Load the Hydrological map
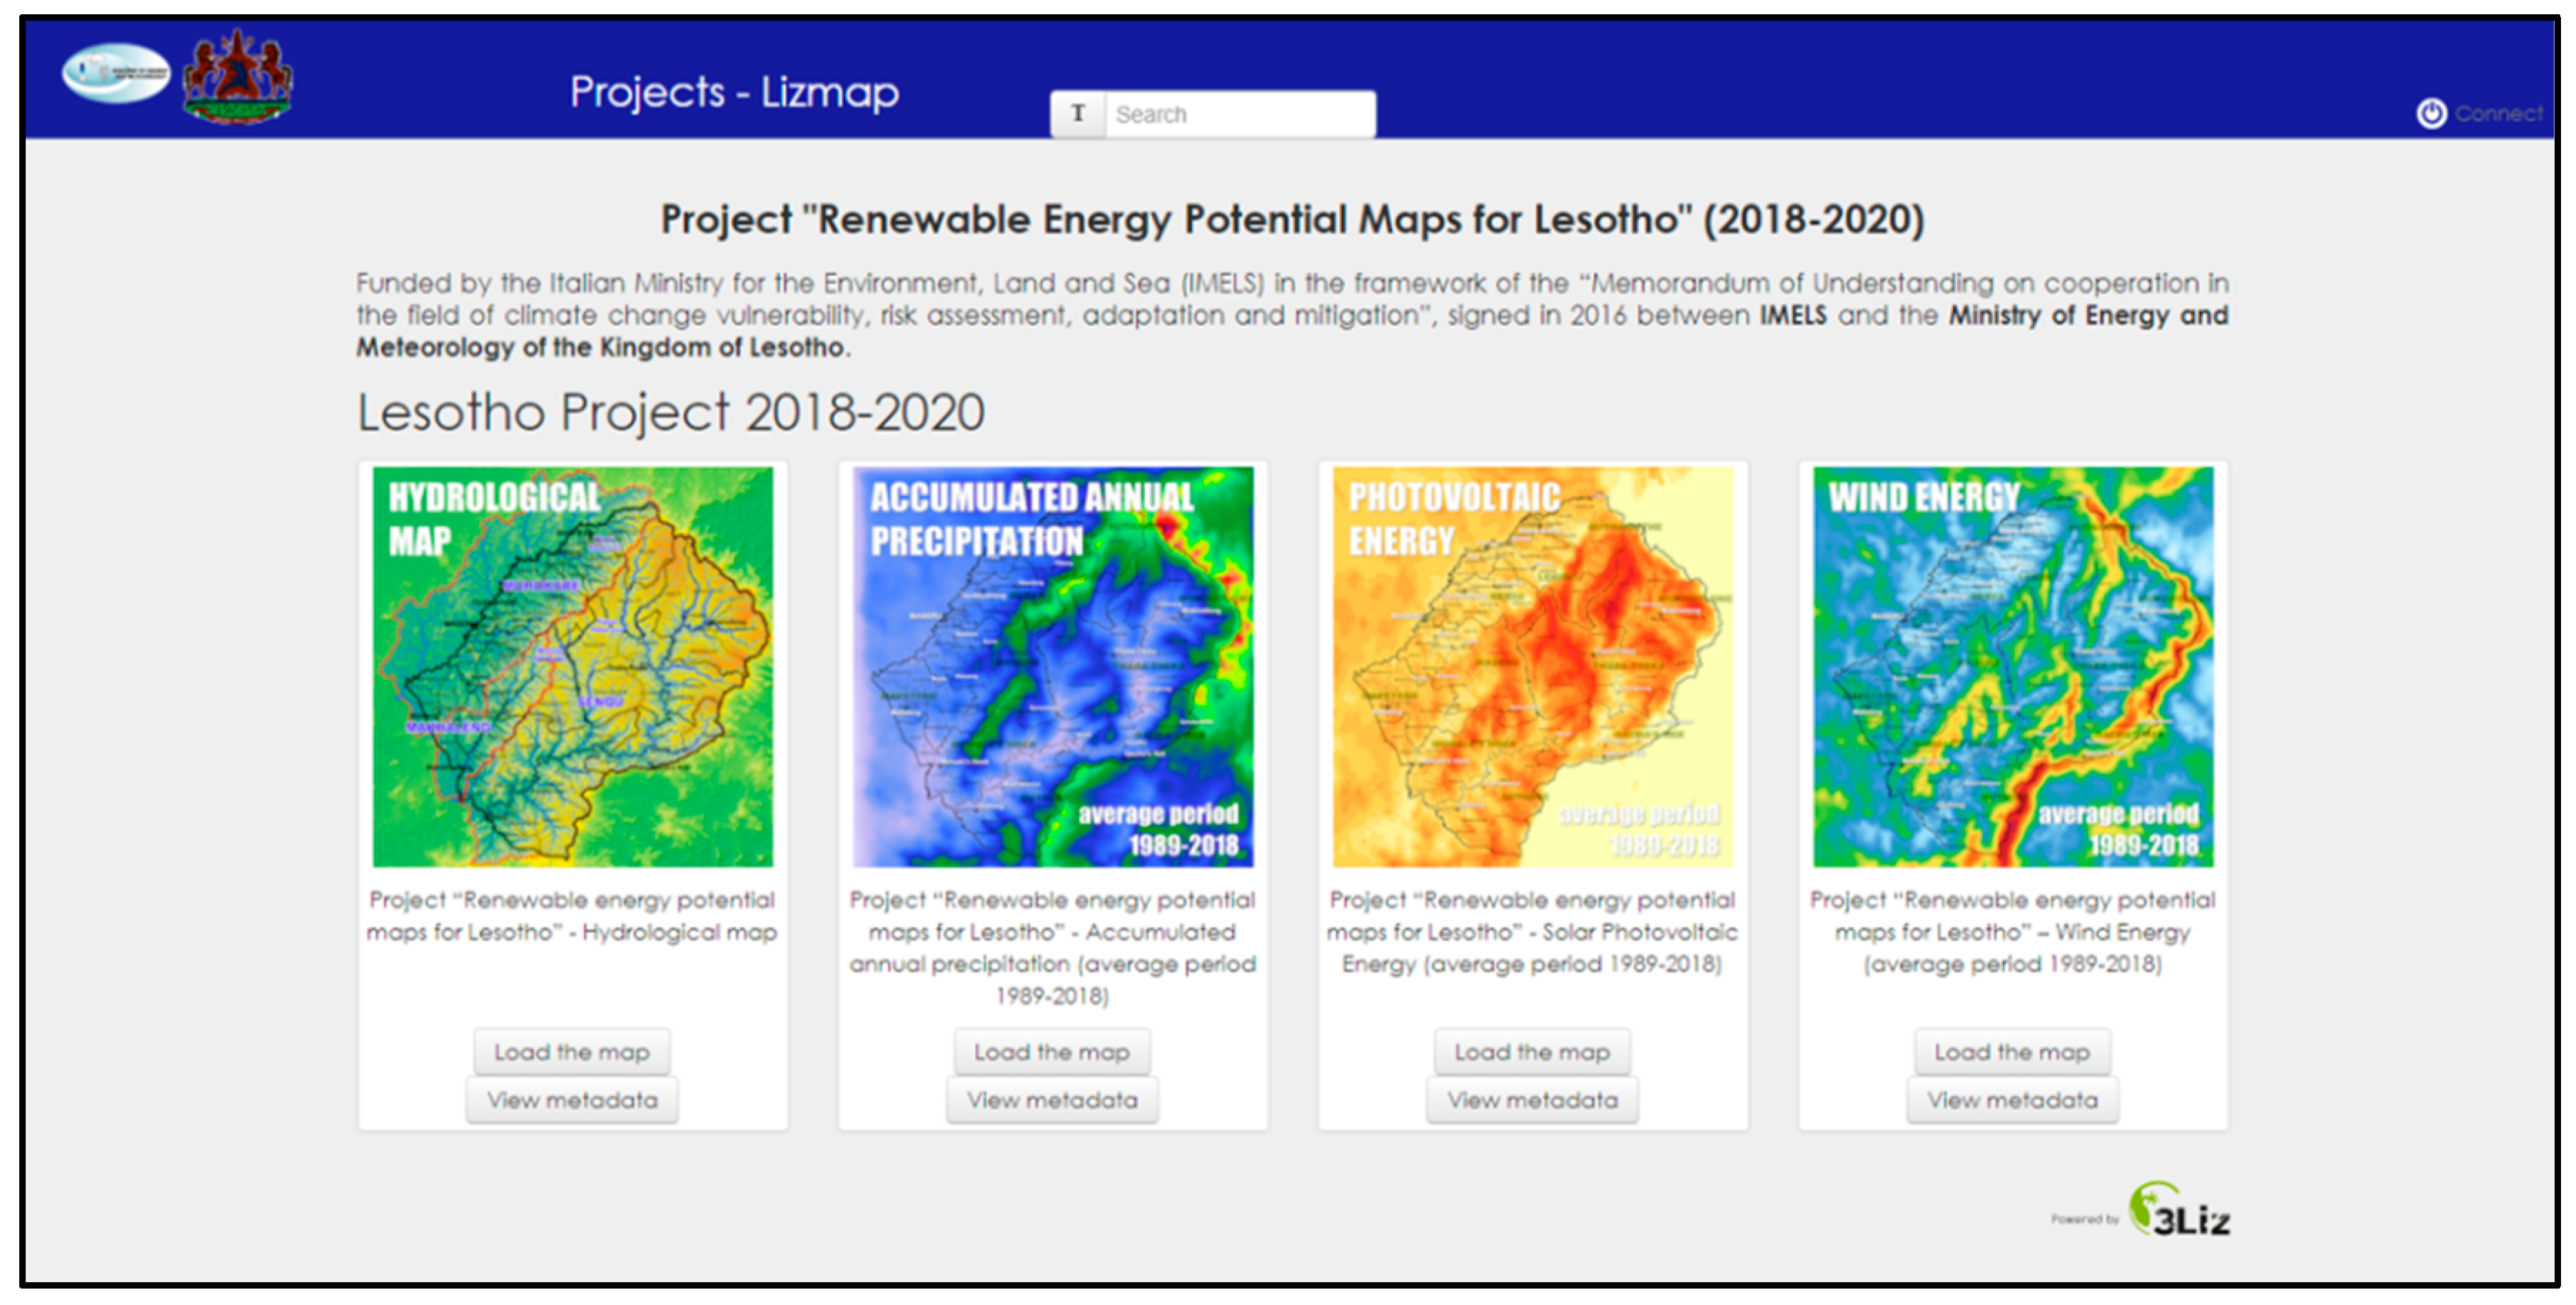This screenshot has height=1305, width=2576. coord(572,1051)
